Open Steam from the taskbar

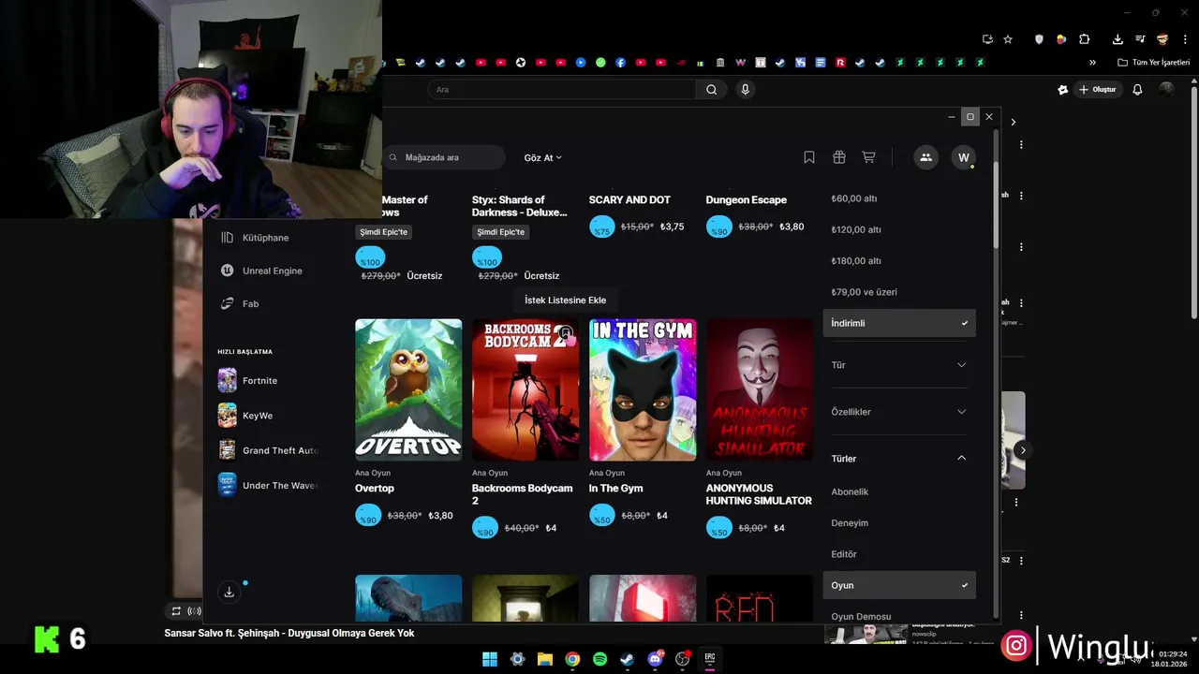(627, 659)
